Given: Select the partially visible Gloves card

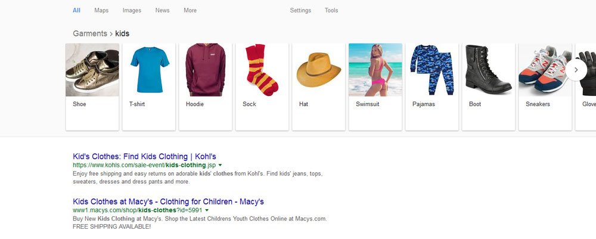Looking at the screenshot, I should [586, 86].
